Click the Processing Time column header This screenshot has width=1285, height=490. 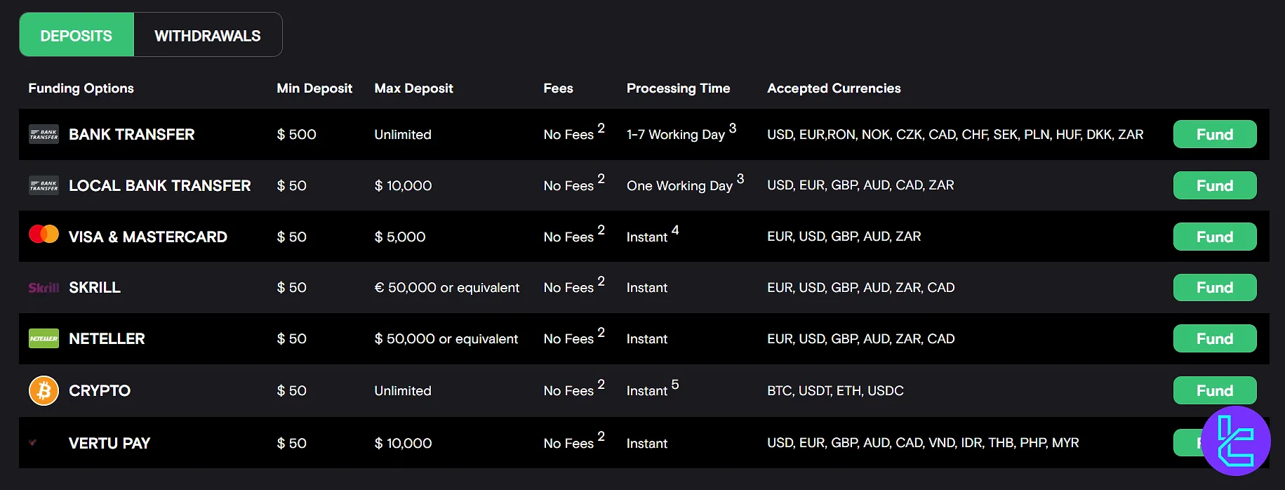(678, 88)
